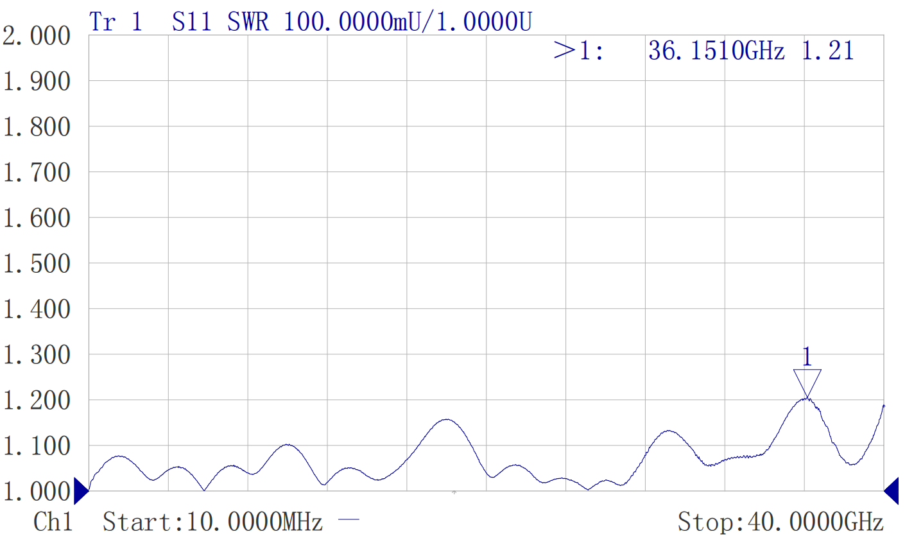Click the right blue reference level triangle
The width and height of the screenshot is (905, 536).
point(892,491)
